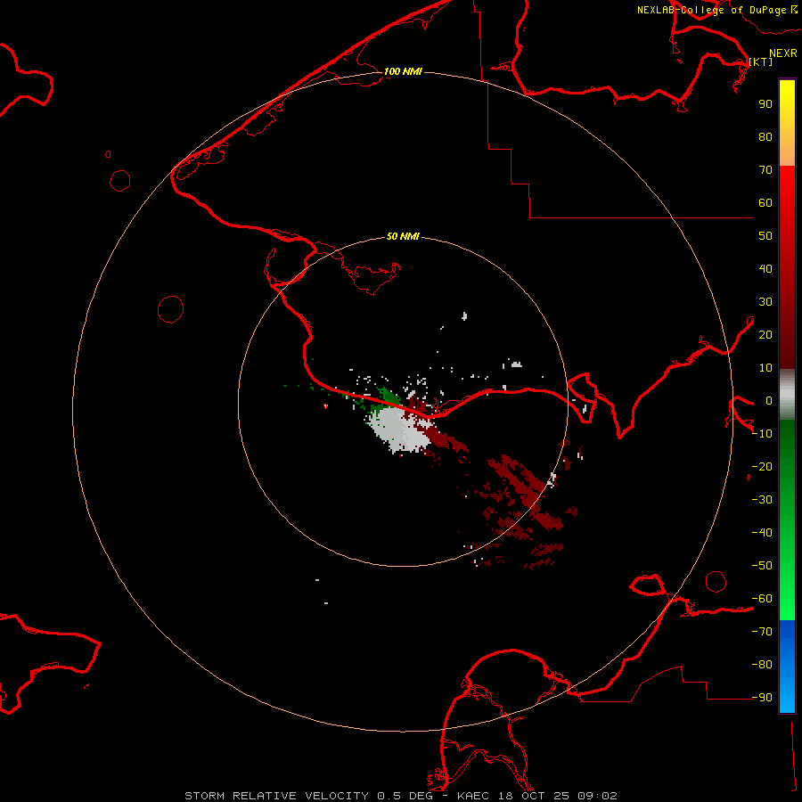This screenshot has width=802, height=802.
Task: Click the "-20" value on the velocity scale
Action: [x=762, y=466]
